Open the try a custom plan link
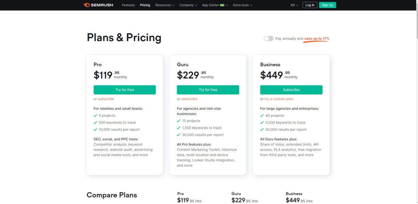Image resolution: width=418 pixels, height=204 pixels. point(279,99)
